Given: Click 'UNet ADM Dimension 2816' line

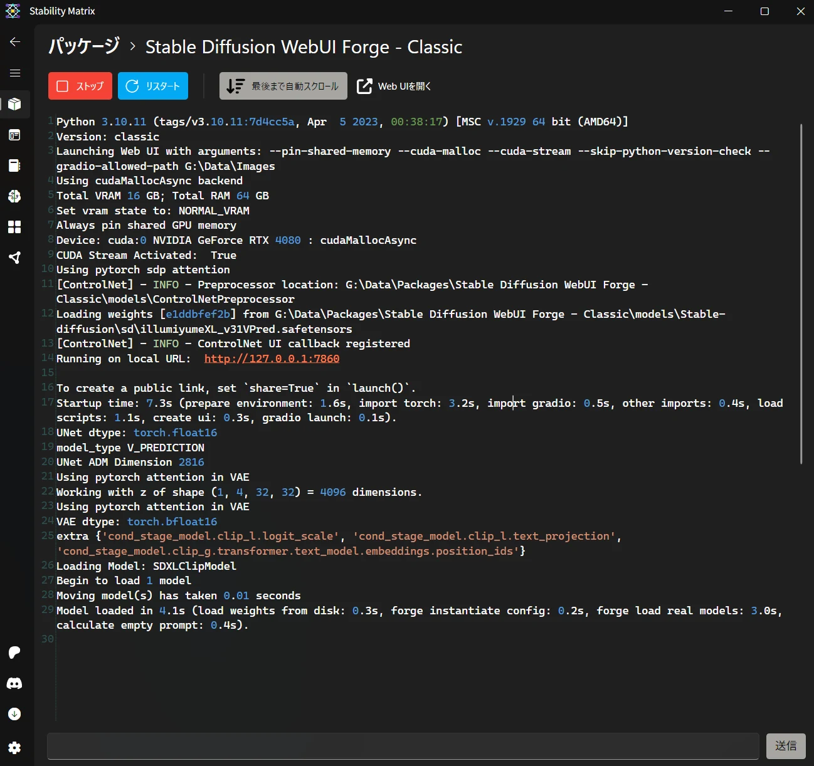Looking at the screenshot, I should [x=130, y=462].
